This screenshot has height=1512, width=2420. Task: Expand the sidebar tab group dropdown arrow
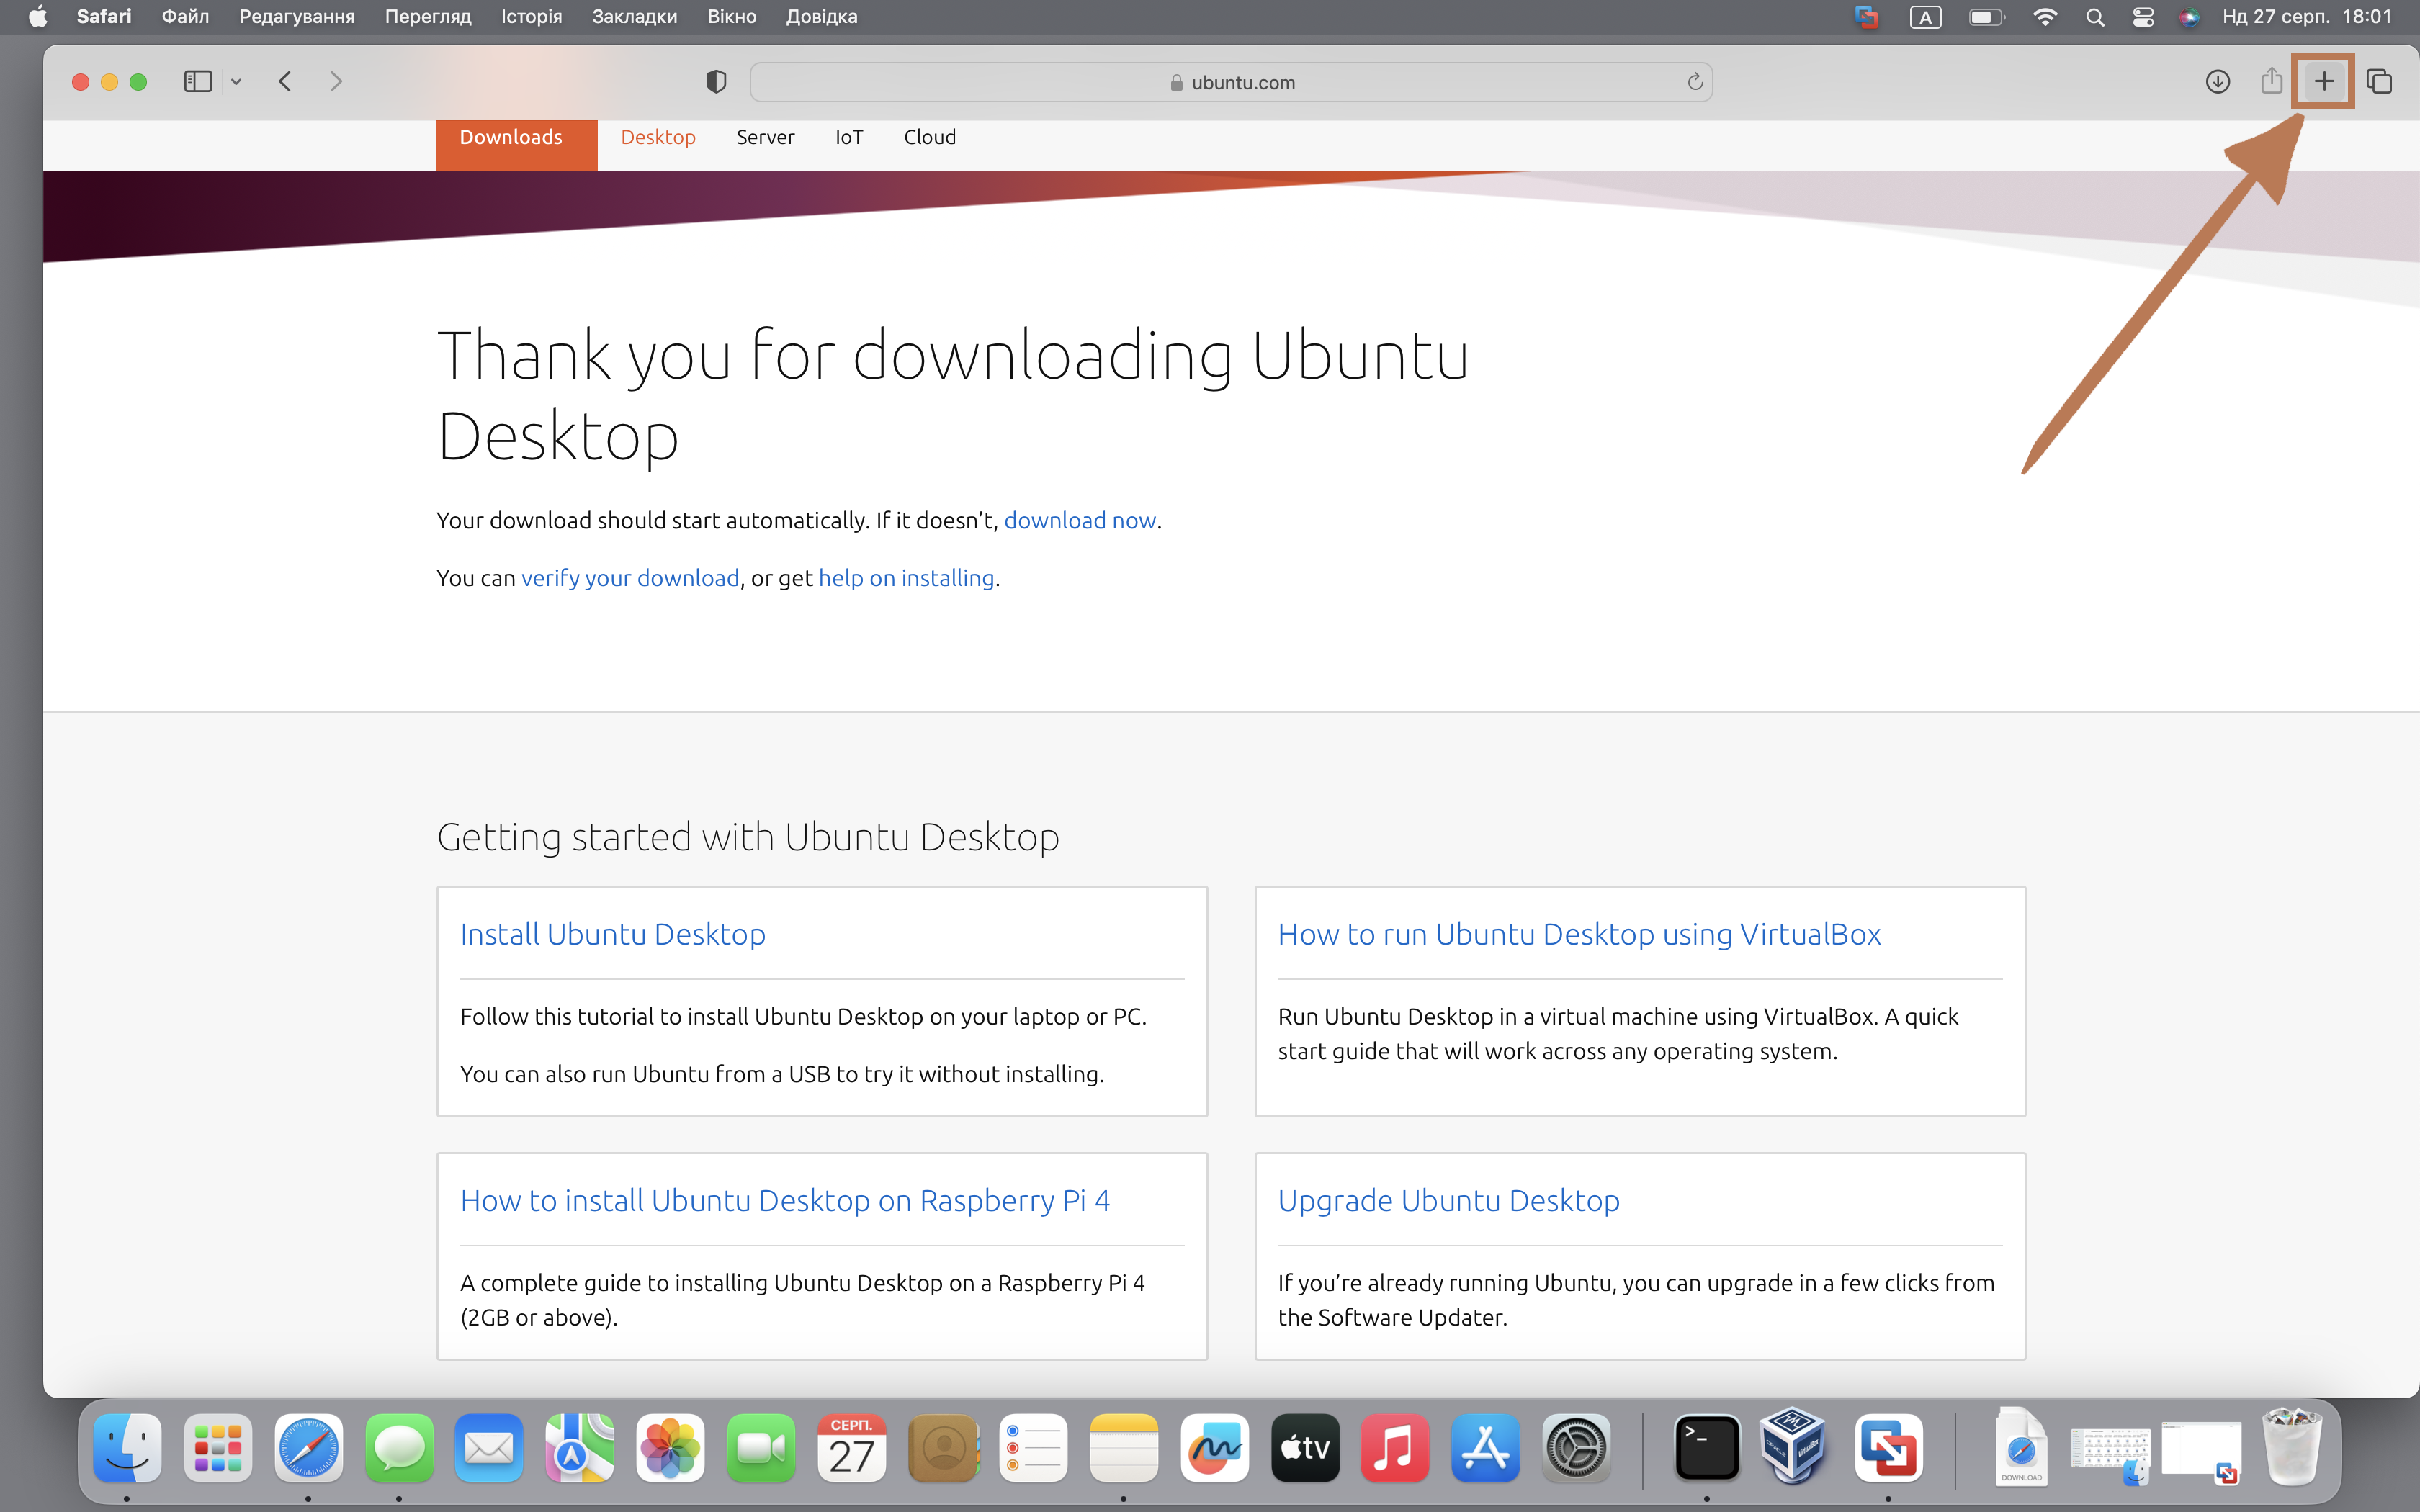click(x=236, y=82)
